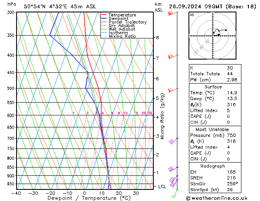Viewport: 260px width, 201px height.
Task: Click the StmDir value 259°
Action: pyautogui.click(x=232, y=184)
